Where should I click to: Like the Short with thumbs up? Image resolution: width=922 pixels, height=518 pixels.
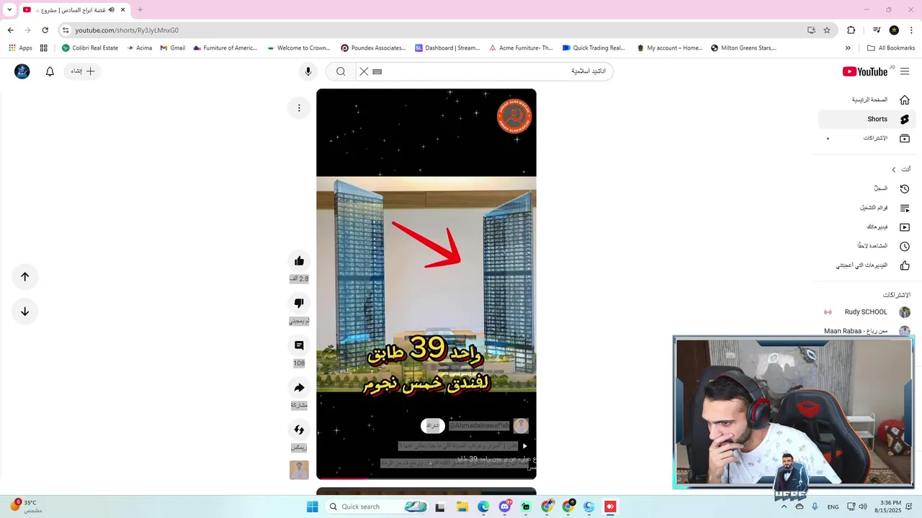coord(299,261)
